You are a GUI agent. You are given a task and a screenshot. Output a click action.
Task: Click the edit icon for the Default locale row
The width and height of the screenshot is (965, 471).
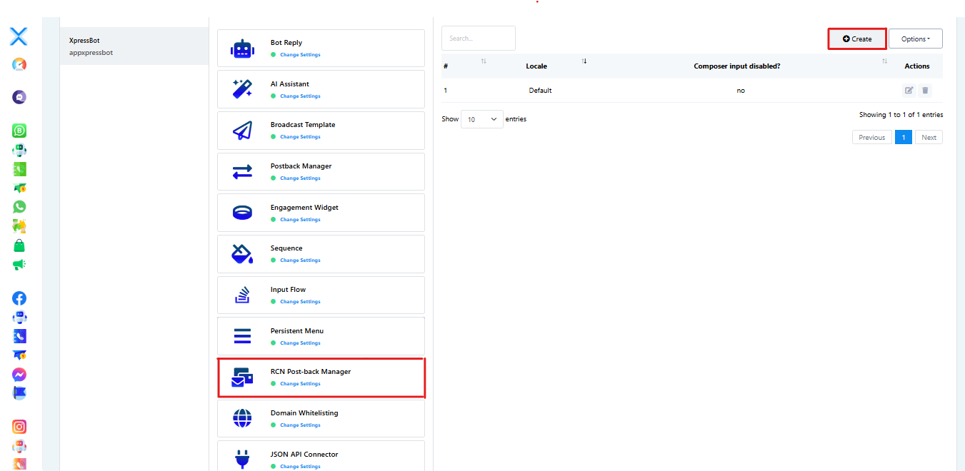[x=909, y=91]
